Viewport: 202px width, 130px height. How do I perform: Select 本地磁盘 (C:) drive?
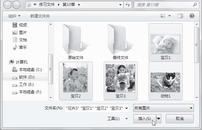27,70
